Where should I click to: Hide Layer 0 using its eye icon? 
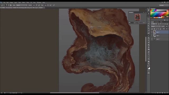coord(152,39)
